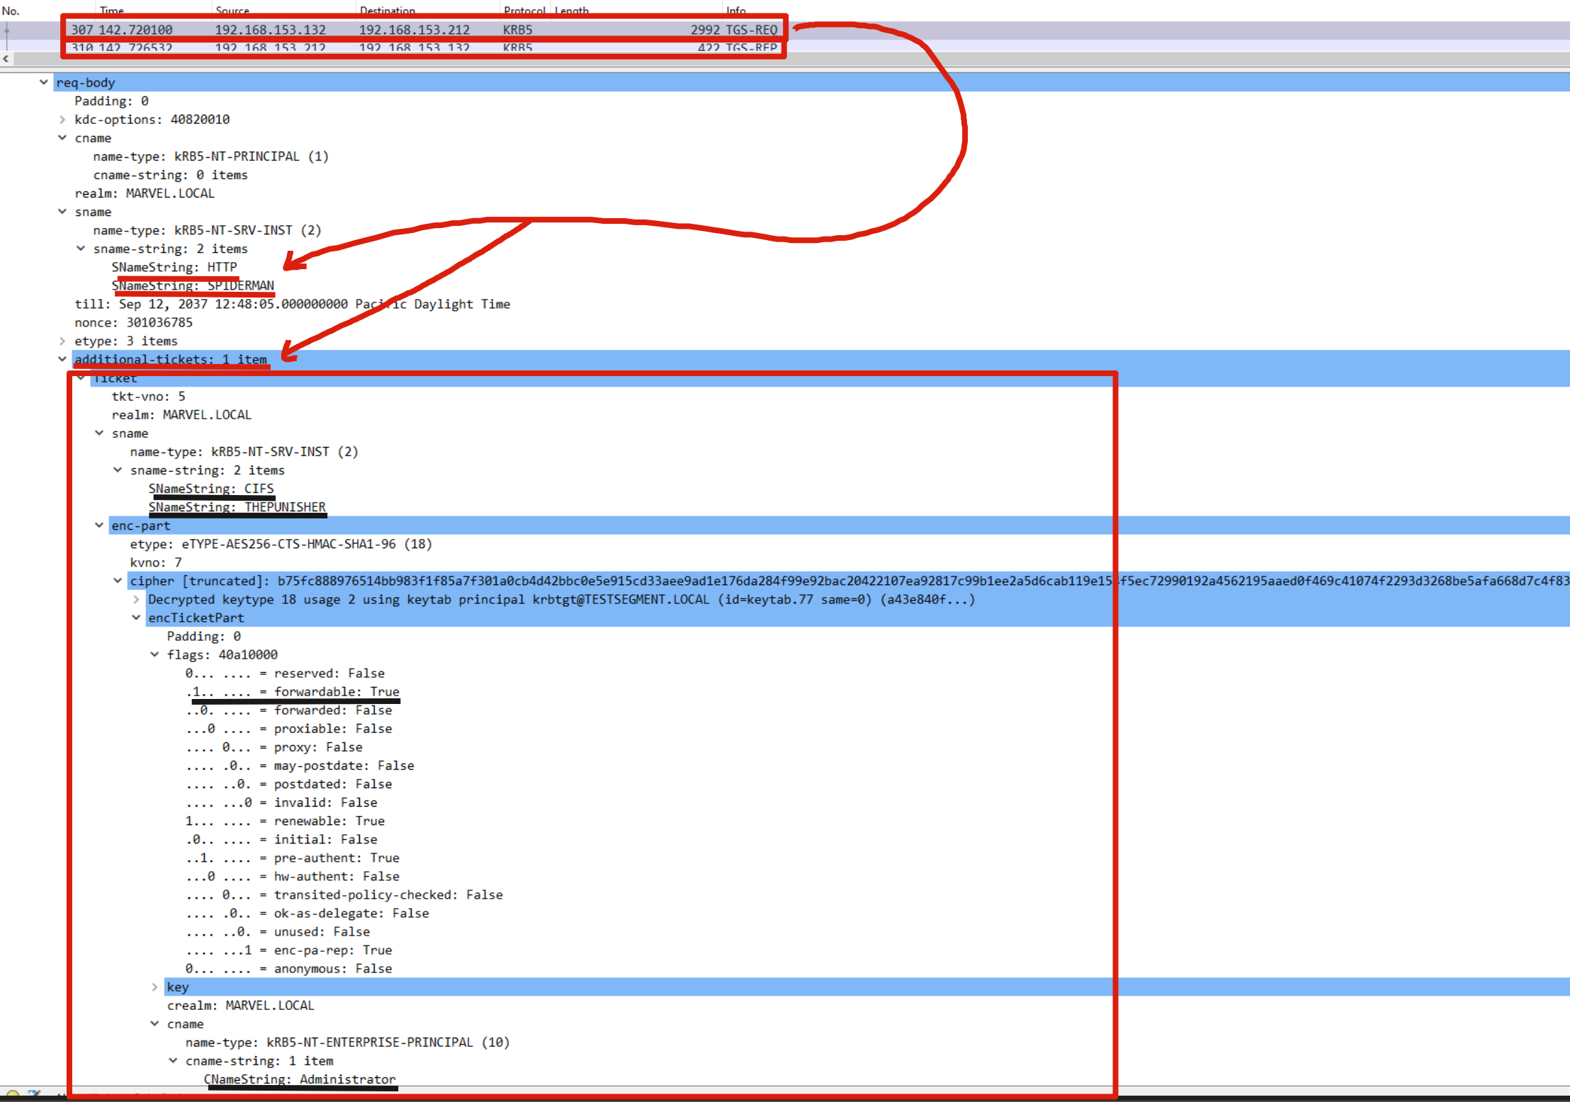Image resolution: width=1570 pixels, height=1102 pixels.
Task: Click the Info column header
Action: tap(736, 10)
